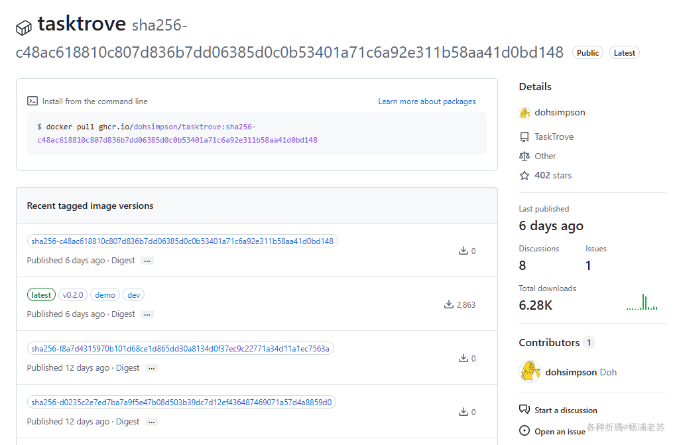Click the speech bubble icon for Start a discussion

coord(525,409)
